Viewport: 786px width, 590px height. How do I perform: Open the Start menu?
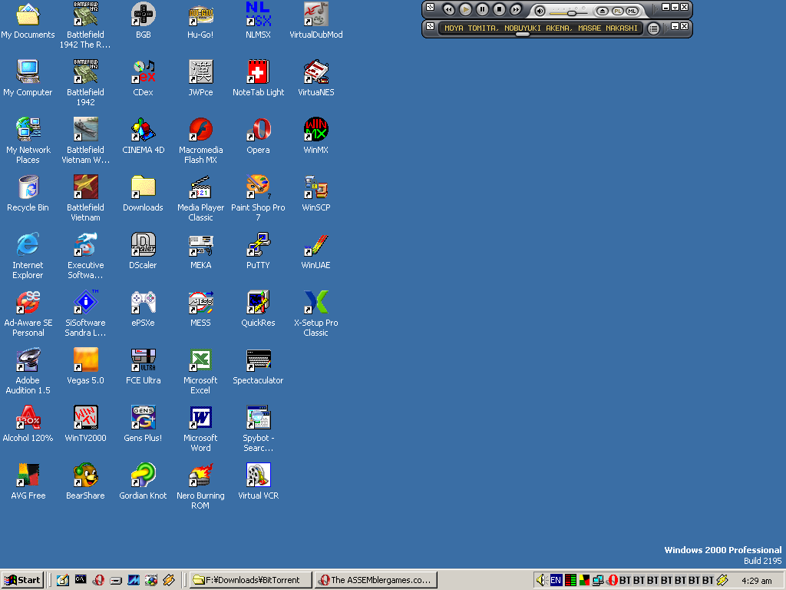coord(22,580)
